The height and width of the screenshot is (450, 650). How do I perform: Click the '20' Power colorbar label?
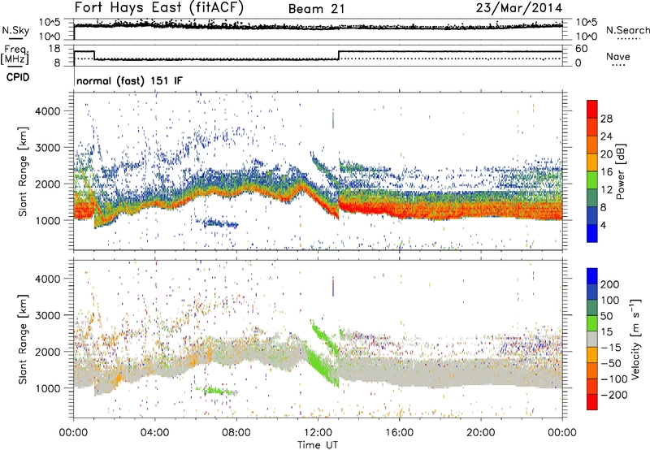pos(606,154)
